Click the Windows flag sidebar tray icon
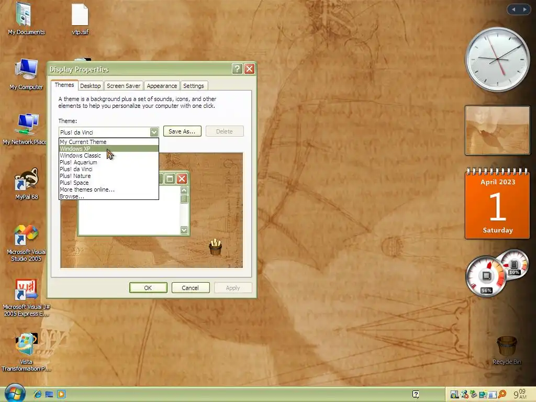 454,395
